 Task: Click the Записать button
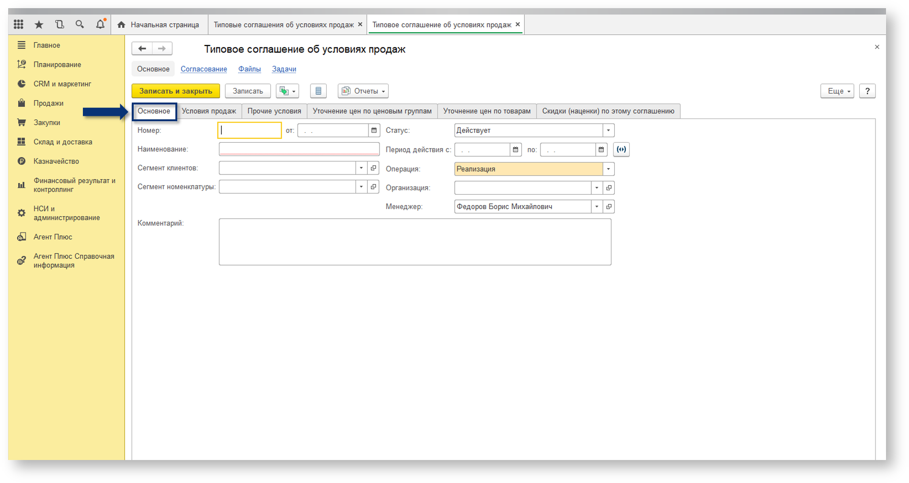click(248, 91)
